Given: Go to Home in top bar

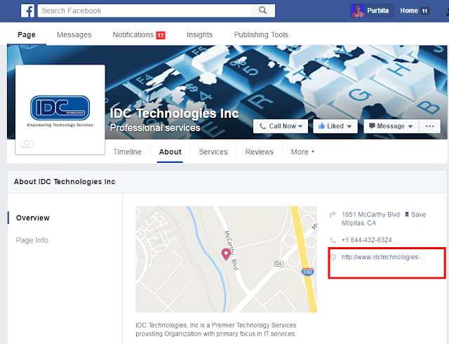Looking at the screenshot, I should pyautogui.click(x=408, y=11).
